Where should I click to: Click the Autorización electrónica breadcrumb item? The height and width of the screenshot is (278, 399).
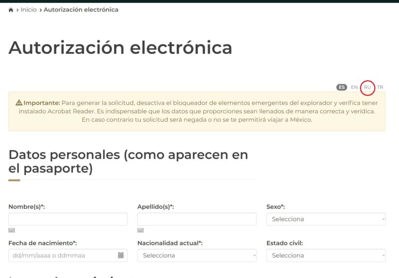(x=81, y=10)
